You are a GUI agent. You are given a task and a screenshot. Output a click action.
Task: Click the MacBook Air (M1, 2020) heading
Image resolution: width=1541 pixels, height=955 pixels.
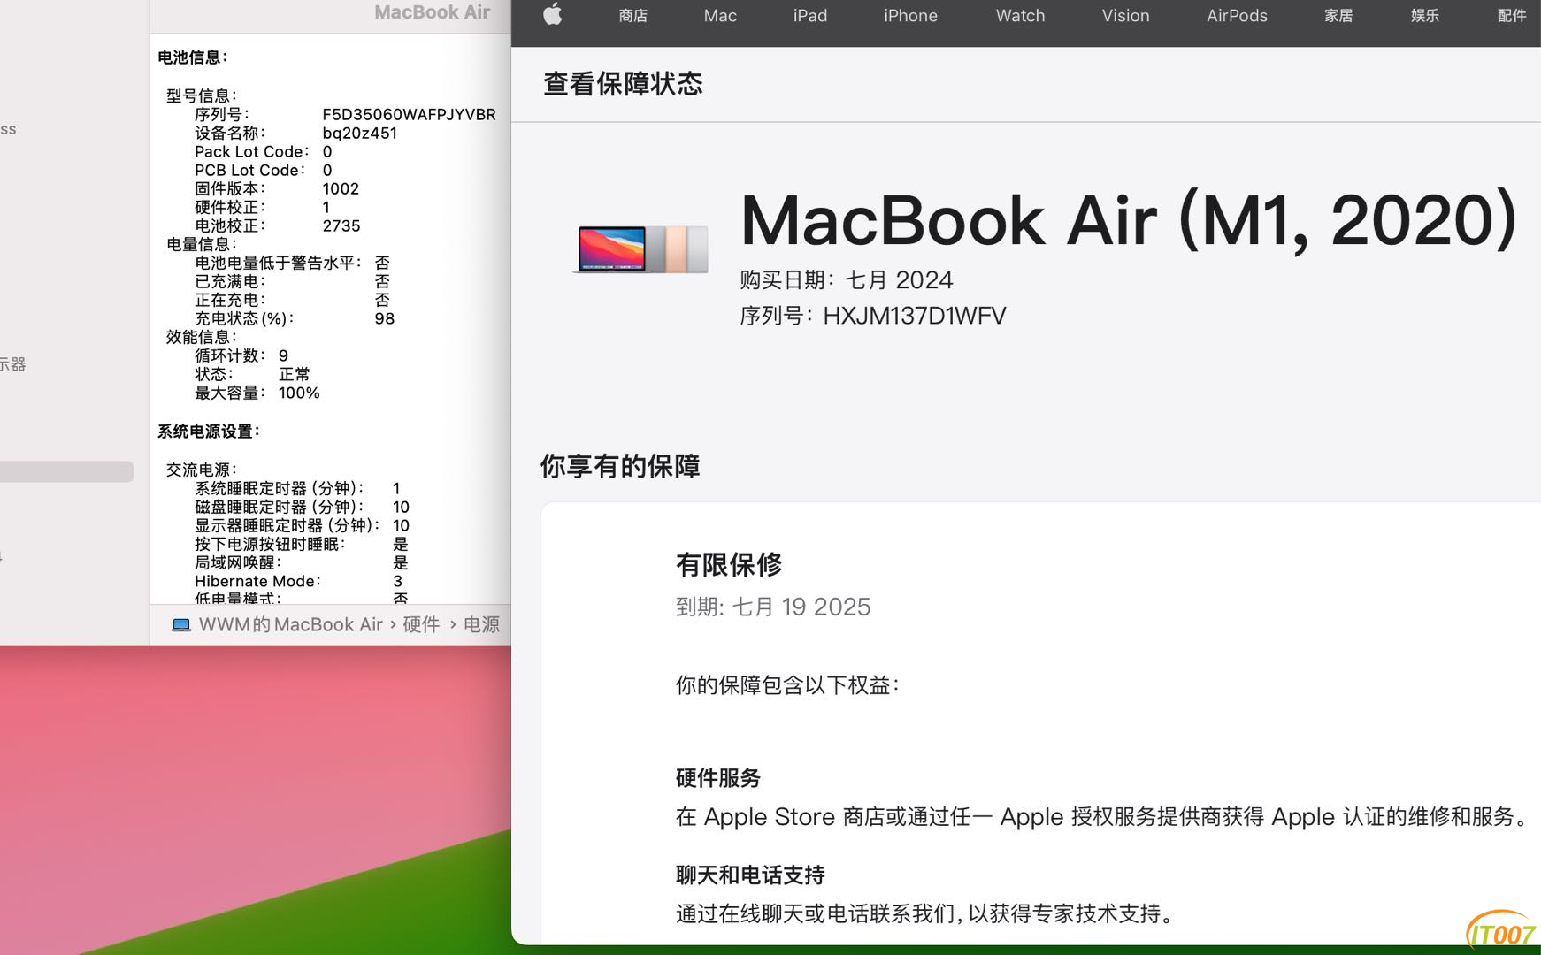[1129, 219]
